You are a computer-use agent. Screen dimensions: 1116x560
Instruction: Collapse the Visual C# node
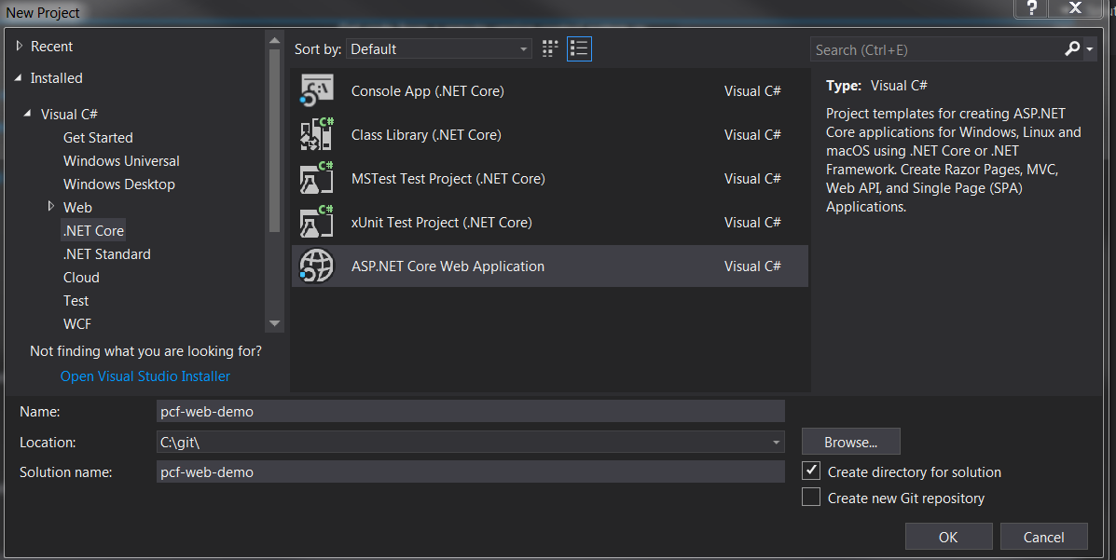[28, 114]
